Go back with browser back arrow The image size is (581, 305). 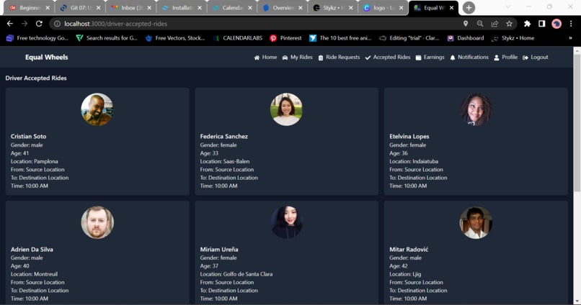pos(10,24)
